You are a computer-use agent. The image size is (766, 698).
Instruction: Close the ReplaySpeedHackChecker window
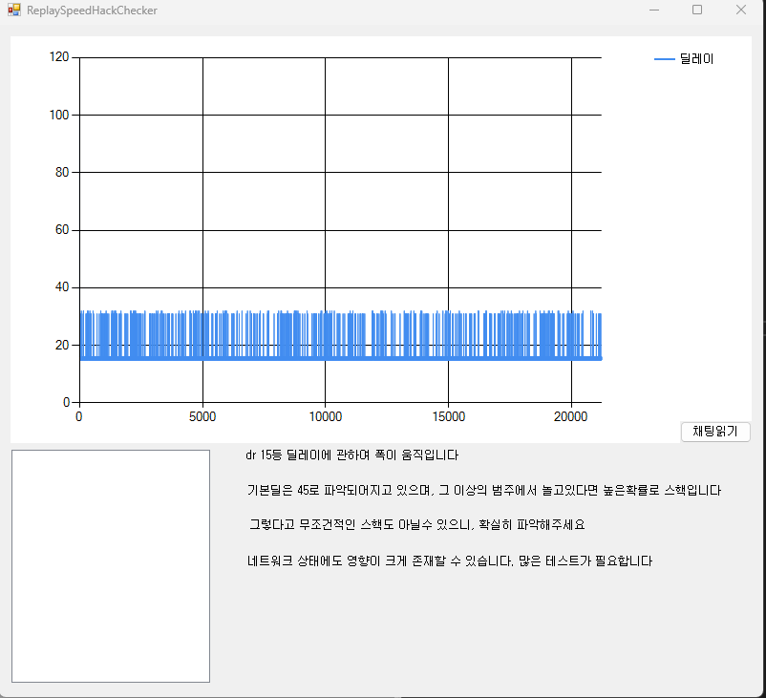click(741, 11)
